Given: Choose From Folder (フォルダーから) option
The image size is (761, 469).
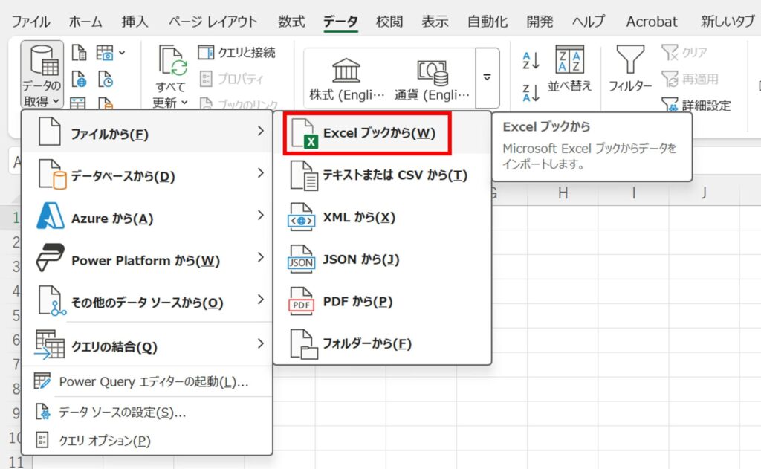Looking at the screenshot, I should pos(382,344).
